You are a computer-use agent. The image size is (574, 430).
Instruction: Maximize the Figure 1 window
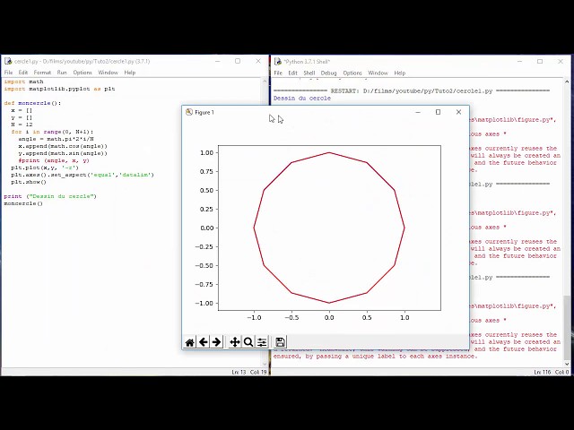(x=438, y=112)
